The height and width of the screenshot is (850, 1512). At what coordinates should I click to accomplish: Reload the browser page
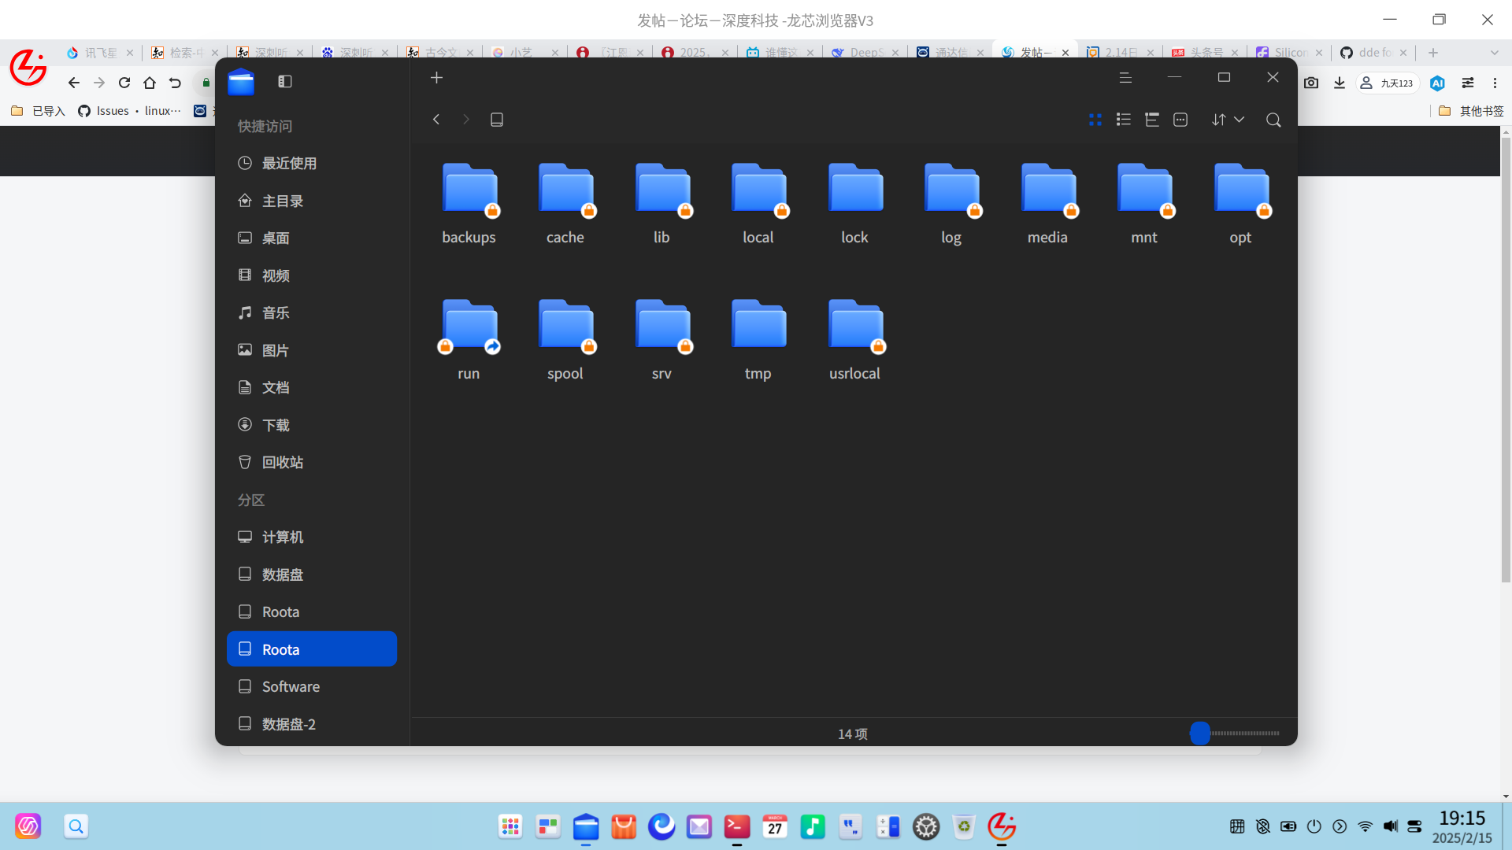click(124, 83)
